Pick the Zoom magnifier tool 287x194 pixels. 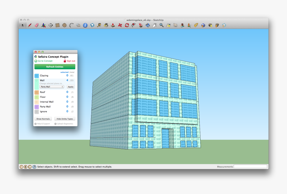click(161, 25)
